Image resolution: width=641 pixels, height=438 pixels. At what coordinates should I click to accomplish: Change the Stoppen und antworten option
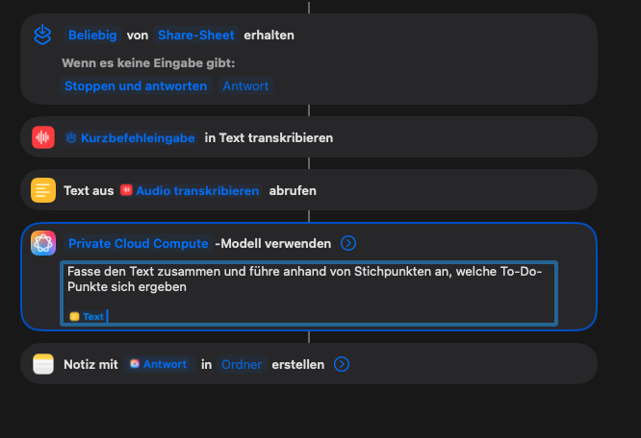pyautogui.click(x=136, y=85)
